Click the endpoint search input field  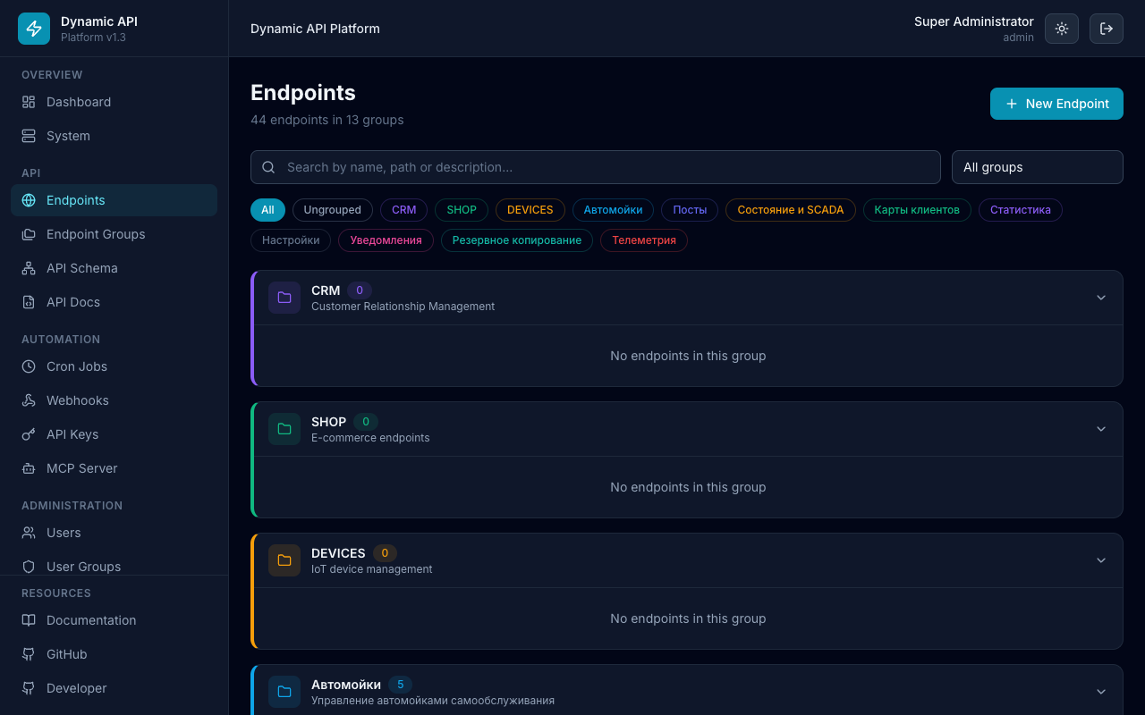click(596, 167)
